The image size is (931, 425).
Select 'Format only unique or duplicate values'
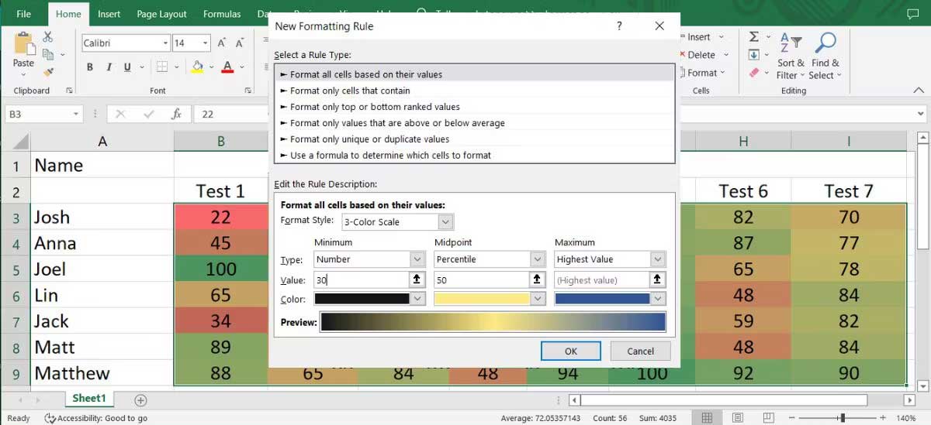(x=474, y=139)
